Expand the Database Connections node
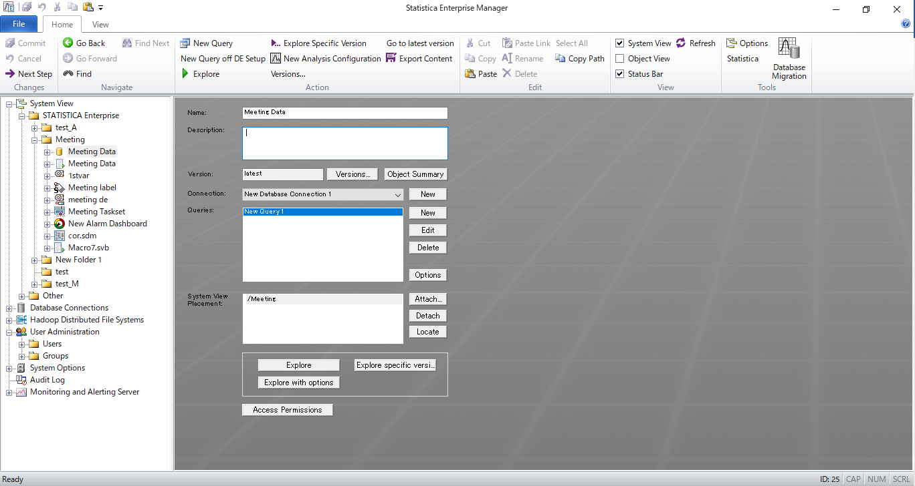The image size is (915, 486). click(x=9, y=308)
